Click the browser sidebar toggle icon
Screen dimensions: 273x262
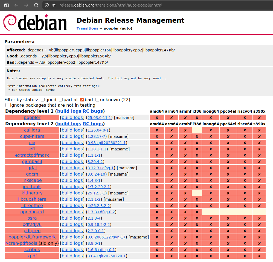point(7,5)
